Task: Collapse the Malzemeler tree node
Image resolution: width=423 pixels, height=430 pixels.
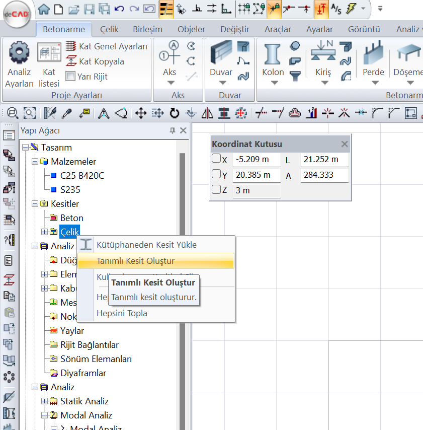Action: pyautogui.click(x=35, y=162)
